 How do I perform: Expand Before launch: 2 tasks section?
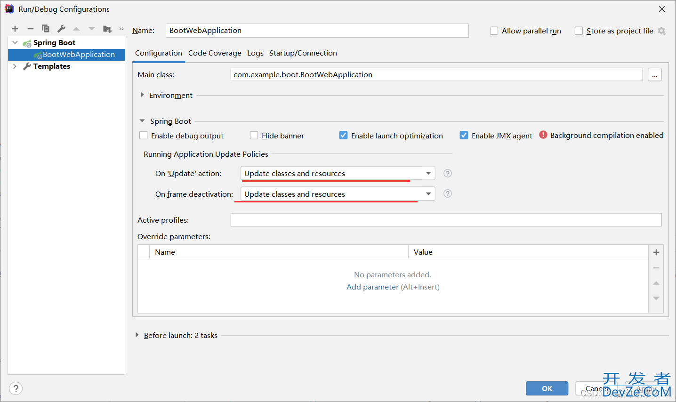137,335
